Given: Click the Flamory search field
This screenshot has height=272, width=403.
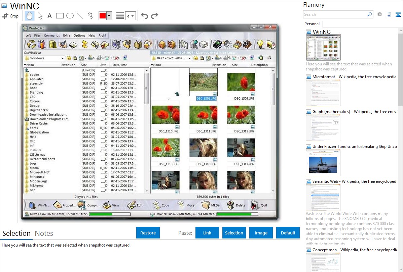Looking at the screenshot, I should pos(335,14).
